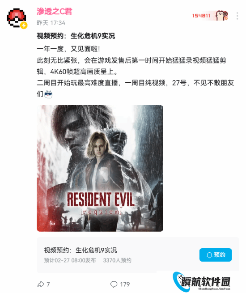Open username 渗透之C君 profile

tap(55, 11)
